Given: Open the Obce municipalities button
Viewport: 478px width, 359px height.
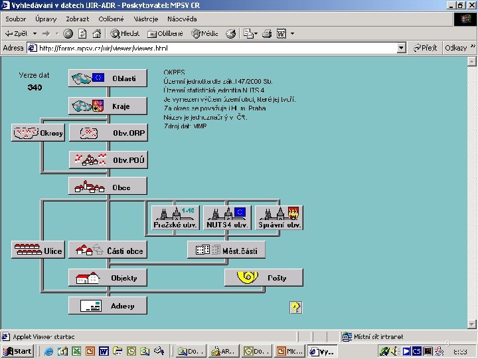Looking at the screenshot, I should point(108,186).
